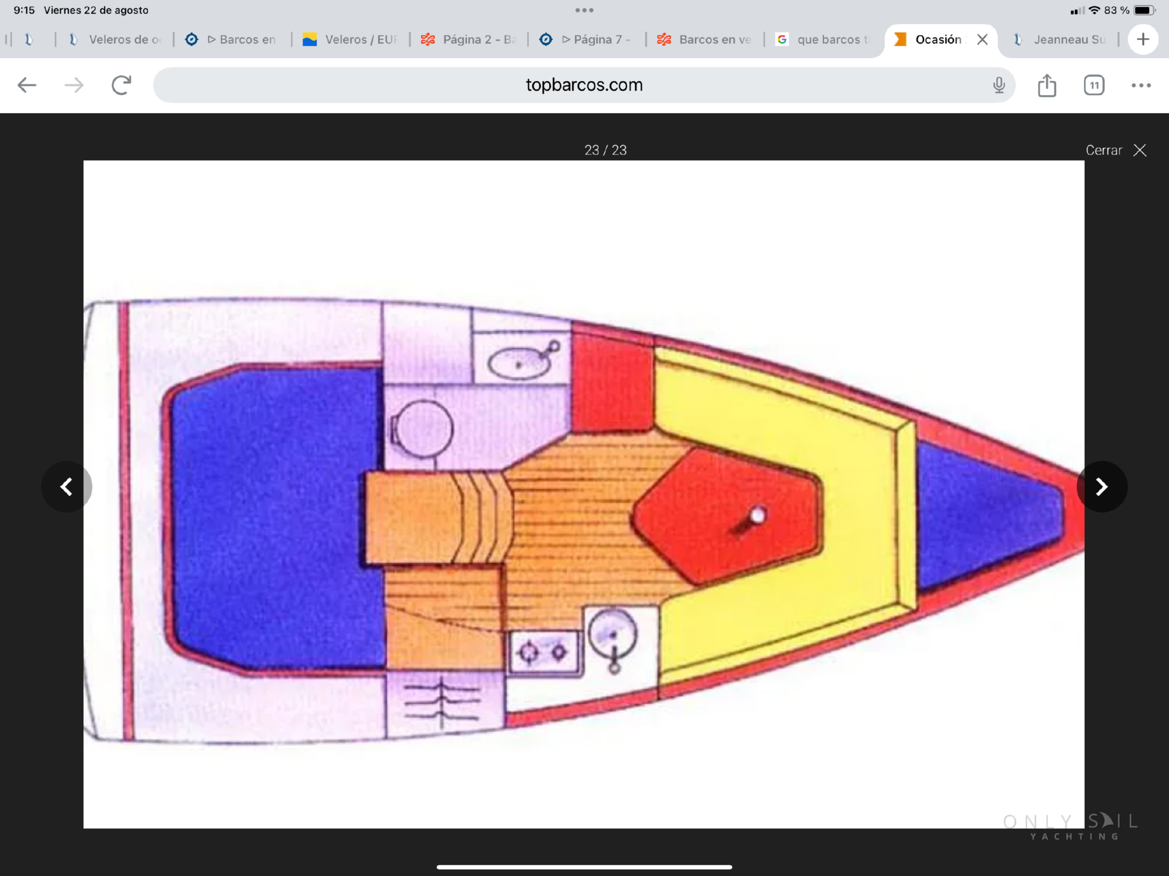Switch to the Página 7 tab

[586, 39]
